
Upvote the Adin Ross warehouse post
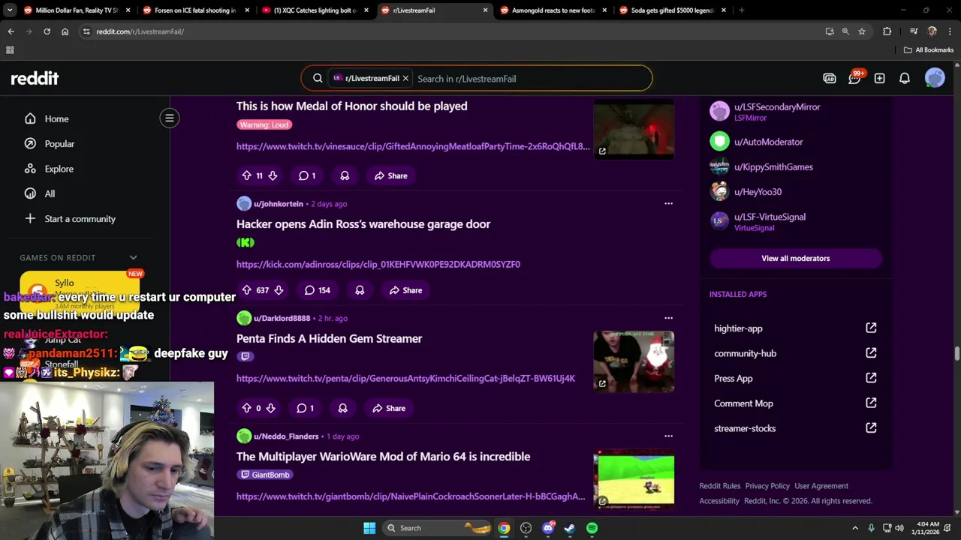coord(246,290)
